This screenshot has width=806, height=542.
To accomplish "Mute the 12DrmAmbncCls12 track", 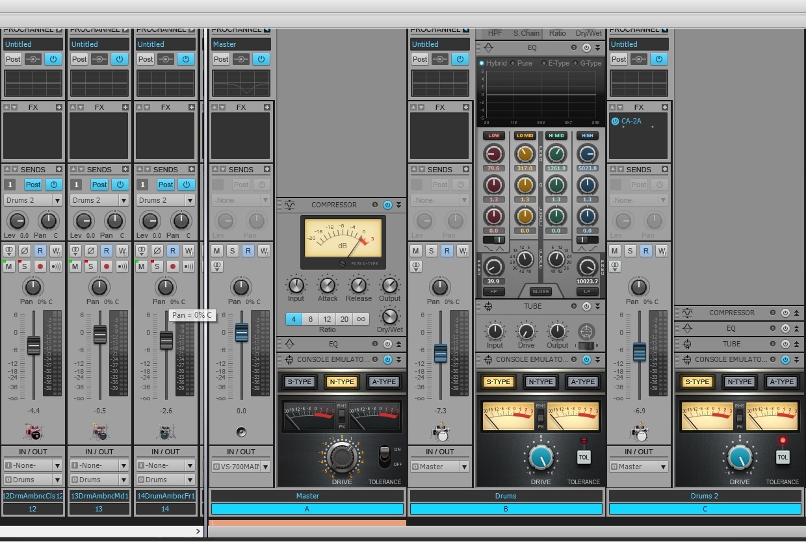I will coord(10,266).
